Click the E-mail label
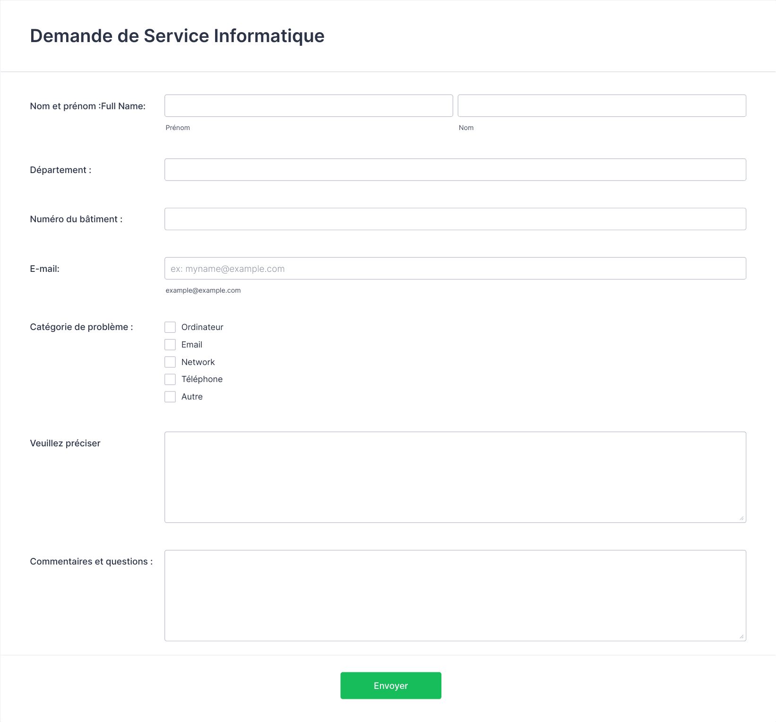The image size is (776, 722). coord(45,269)
